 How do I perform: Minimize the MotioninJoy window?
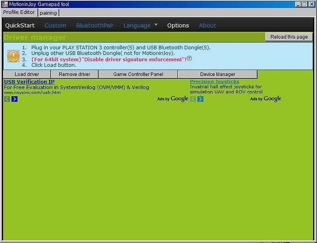point(298,4)
